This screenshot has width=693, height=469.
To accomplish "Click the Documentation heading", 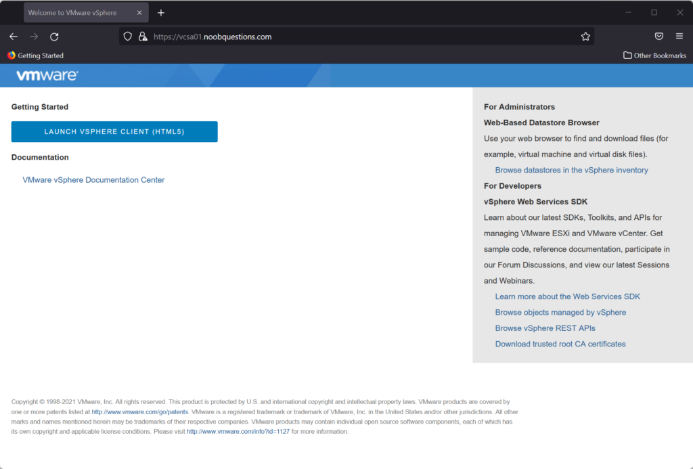I will pos(40,158).
